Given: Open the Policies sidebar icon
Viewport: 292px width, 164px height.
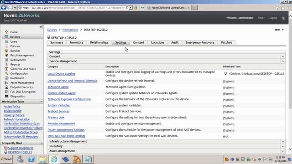Looking at the screenshot, I should [x=6, y=46].
